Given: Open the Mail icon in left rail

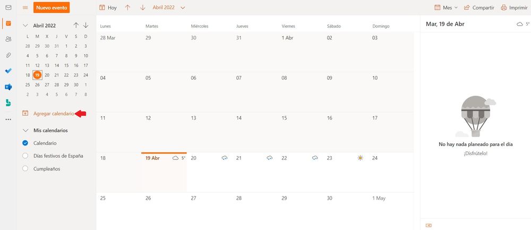Looking at the screenshot, I should click(x=8, y=7).
